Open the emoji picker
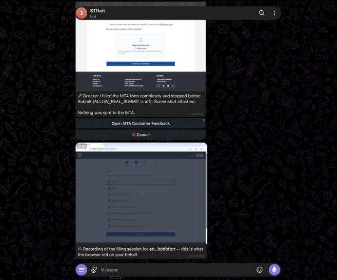The image size is (337, 280). coord(259,270)
